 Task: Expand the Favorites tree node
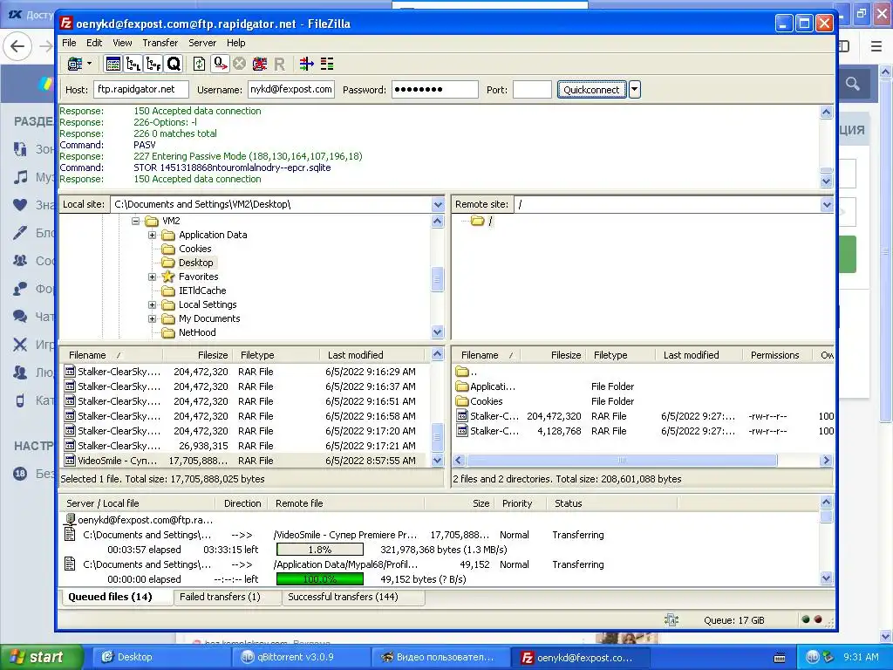coord(152,277)
